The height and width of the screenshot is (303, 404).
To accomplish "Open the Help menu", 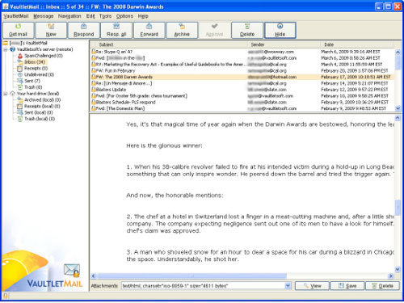I will [143, 16].
